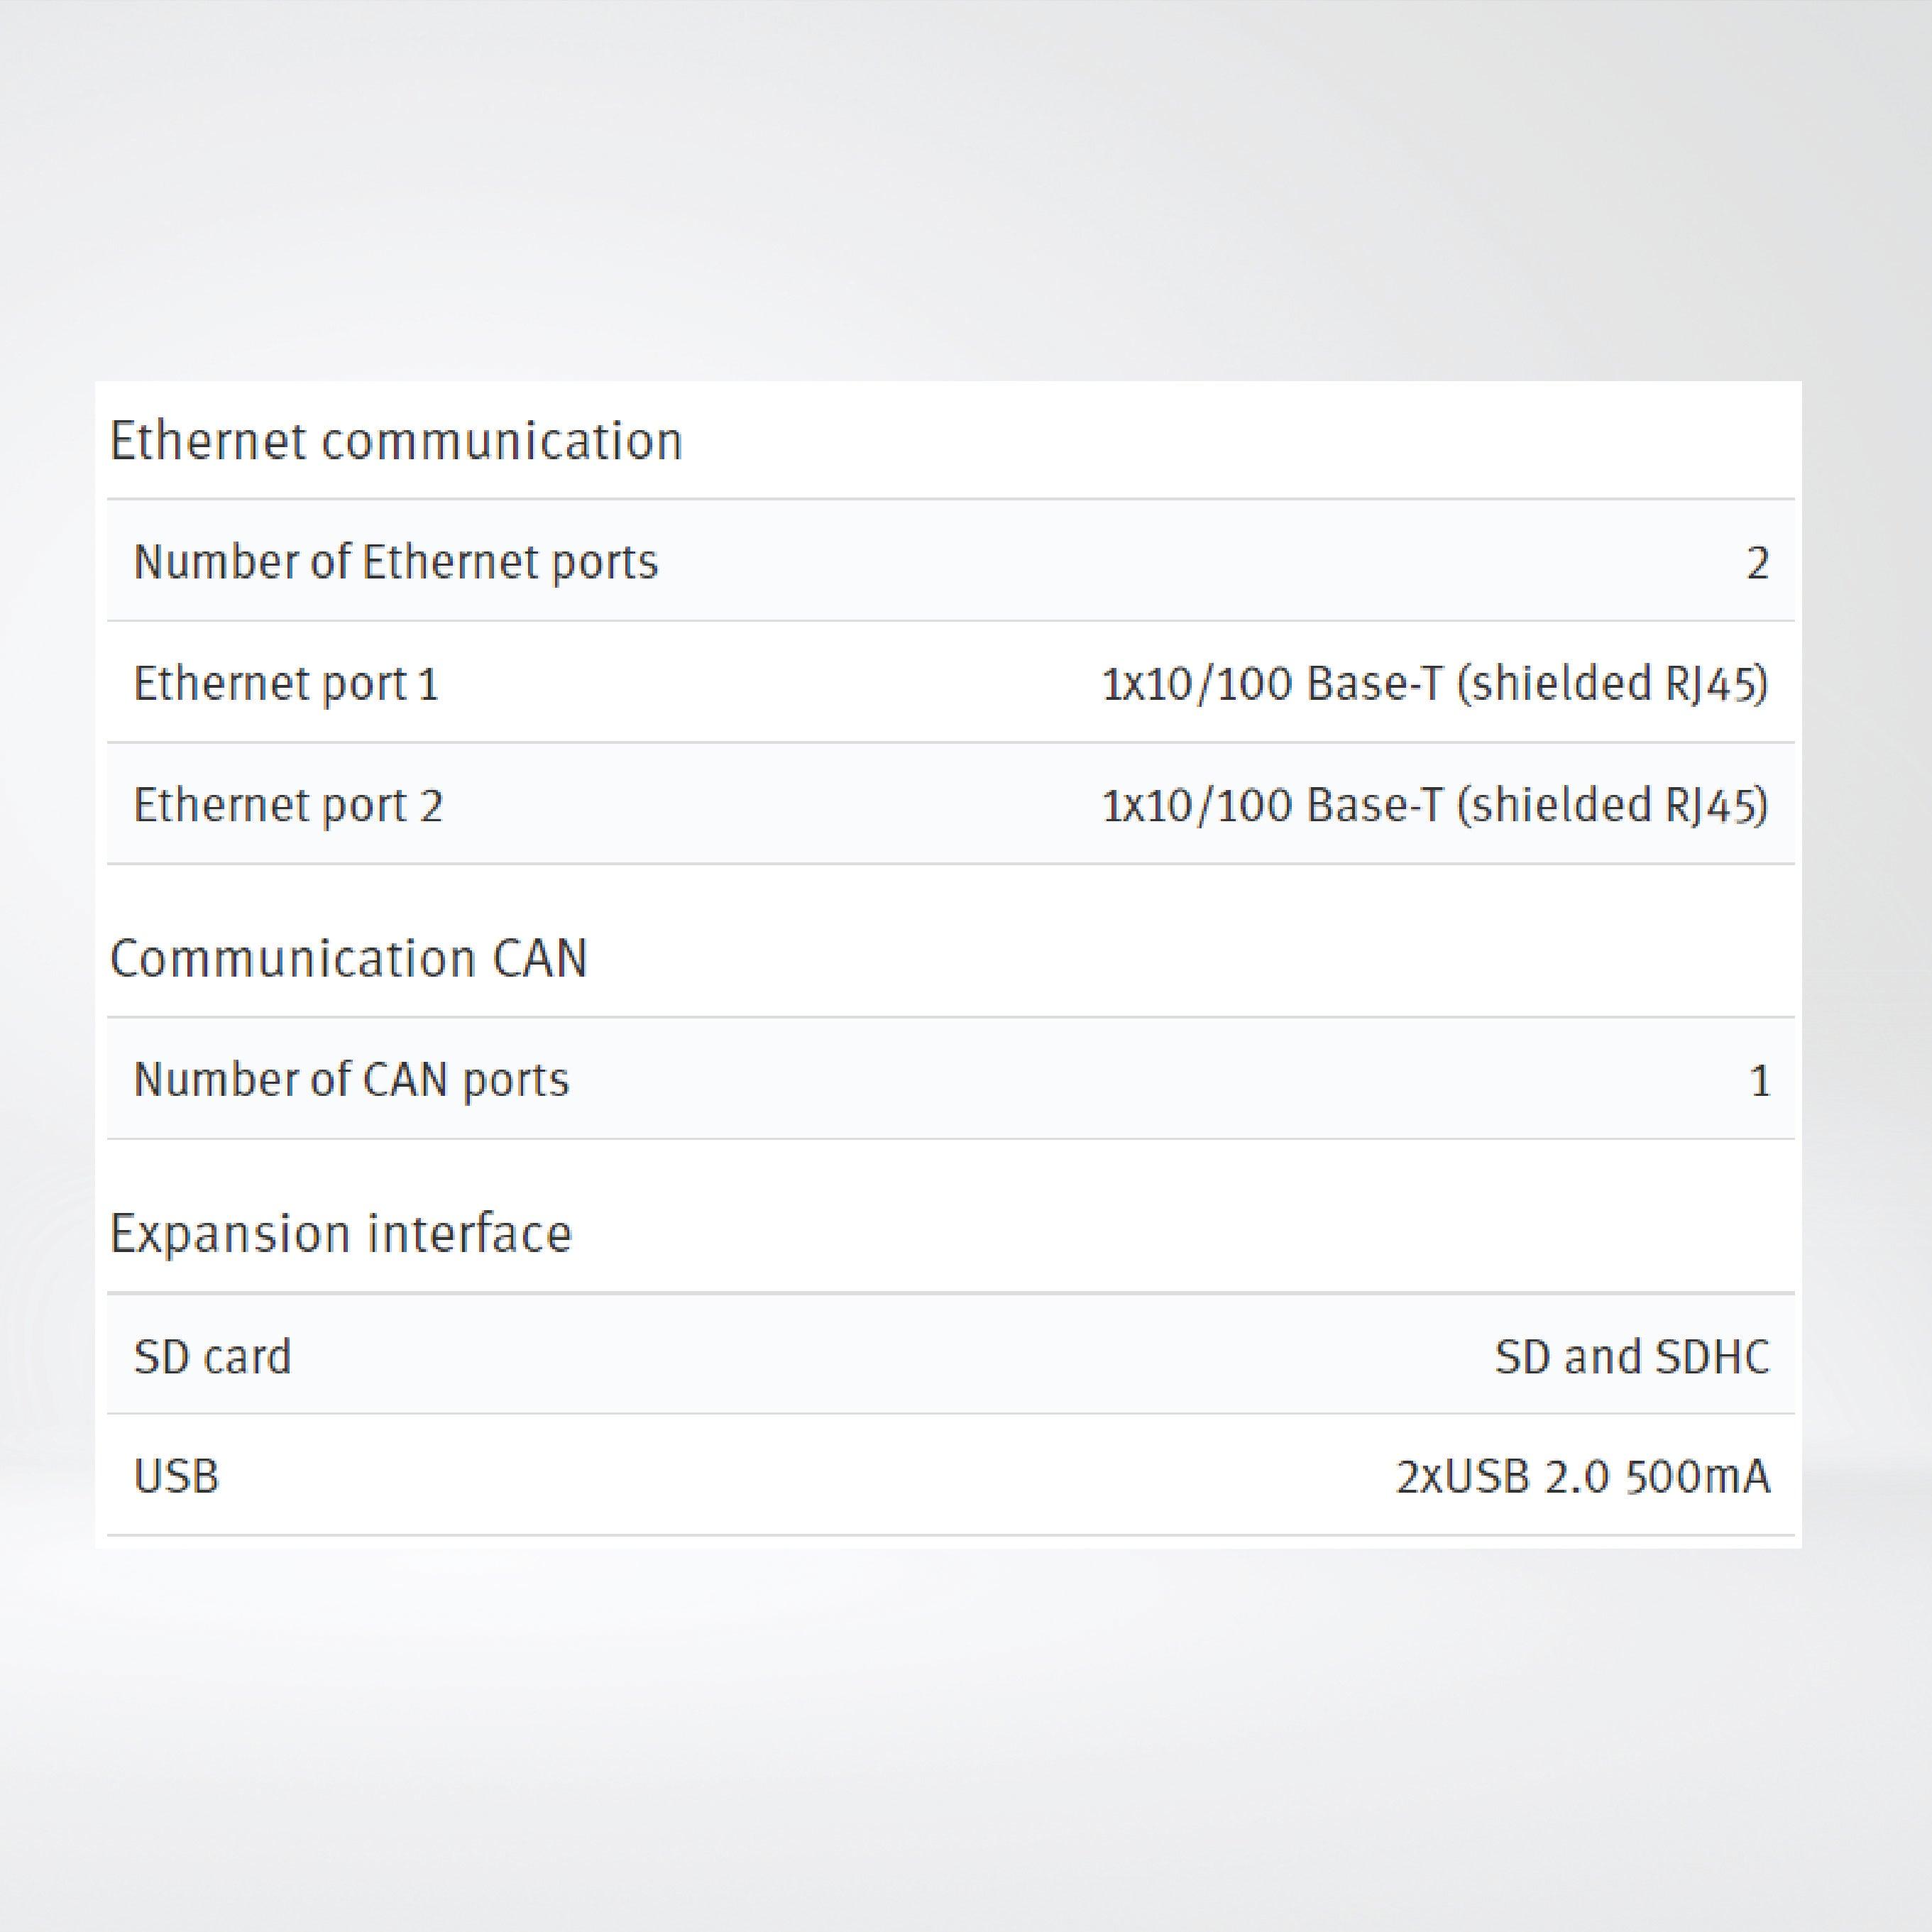This screenshot has height=1932, width=1932.
Task: Click (shielded RJ45) in Ethernet port 2 row
Action: 1612,805
